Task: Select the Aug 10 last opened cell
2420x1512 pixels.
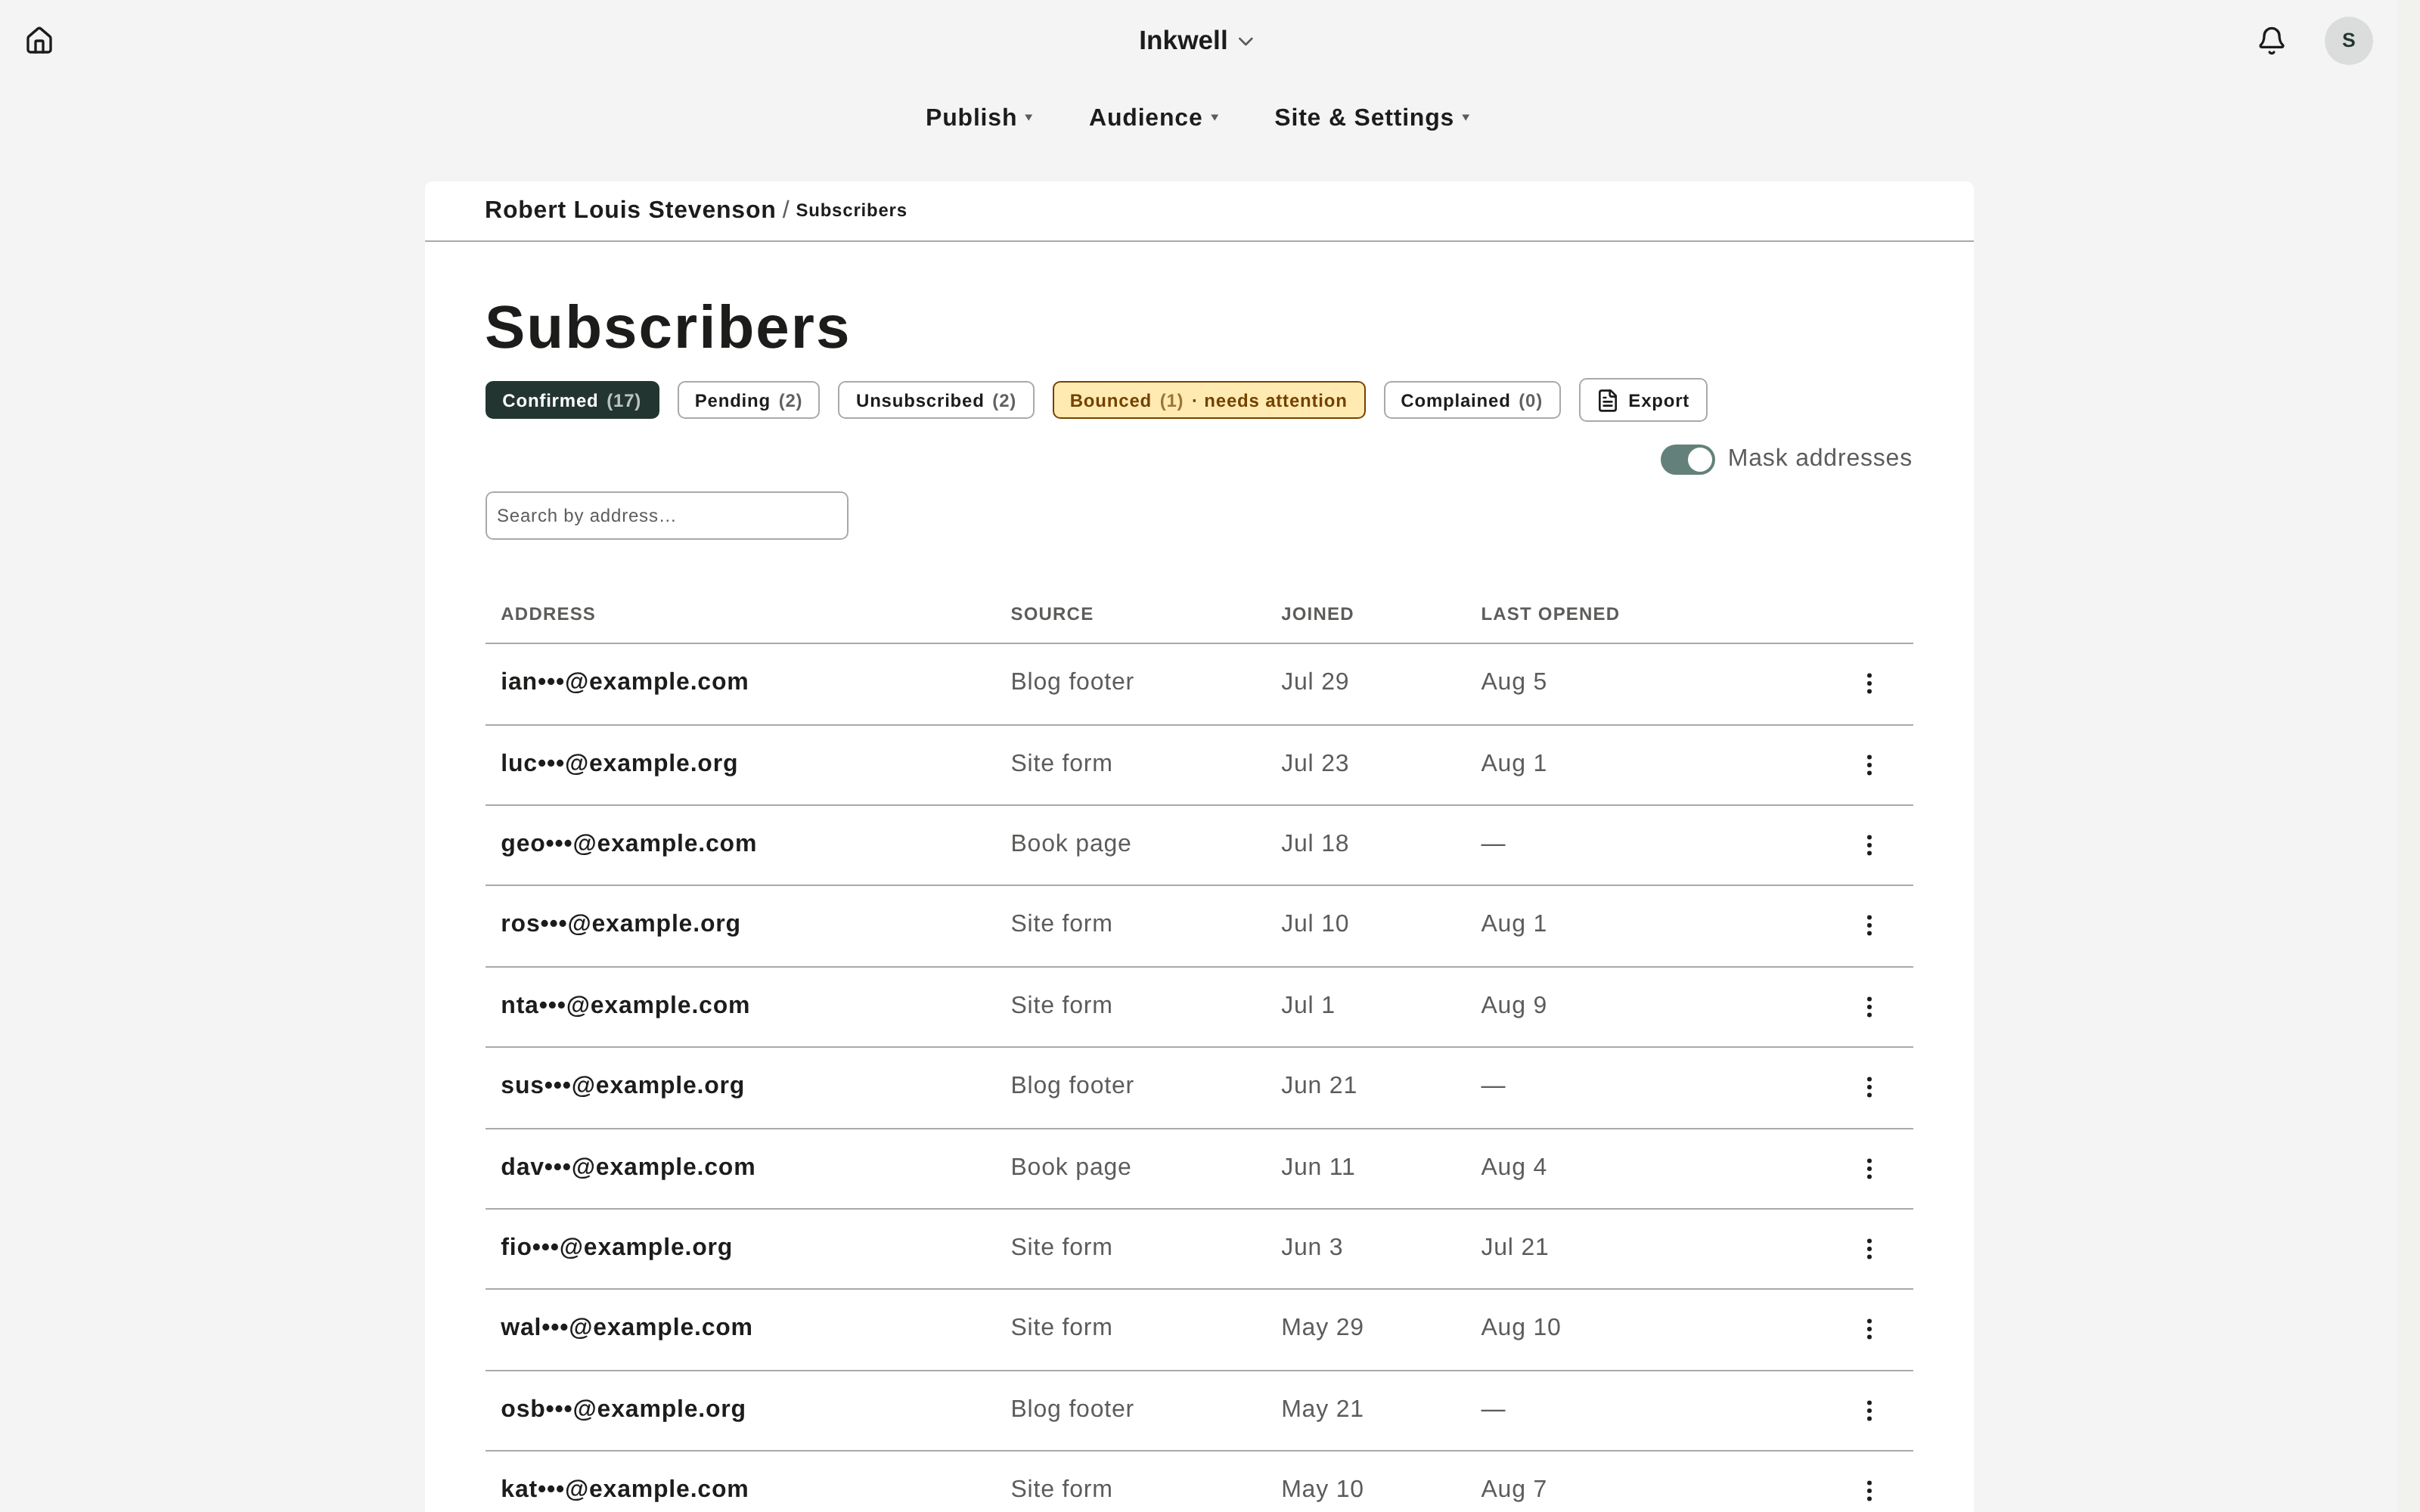Action: 1520,1328
